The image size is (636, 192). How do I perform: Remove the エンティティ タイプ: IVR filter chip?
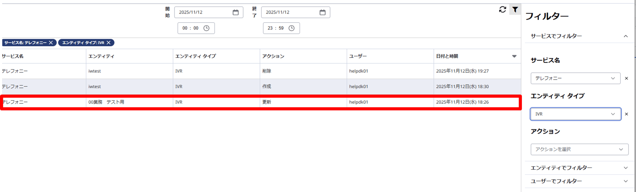(x=108, y=43)
